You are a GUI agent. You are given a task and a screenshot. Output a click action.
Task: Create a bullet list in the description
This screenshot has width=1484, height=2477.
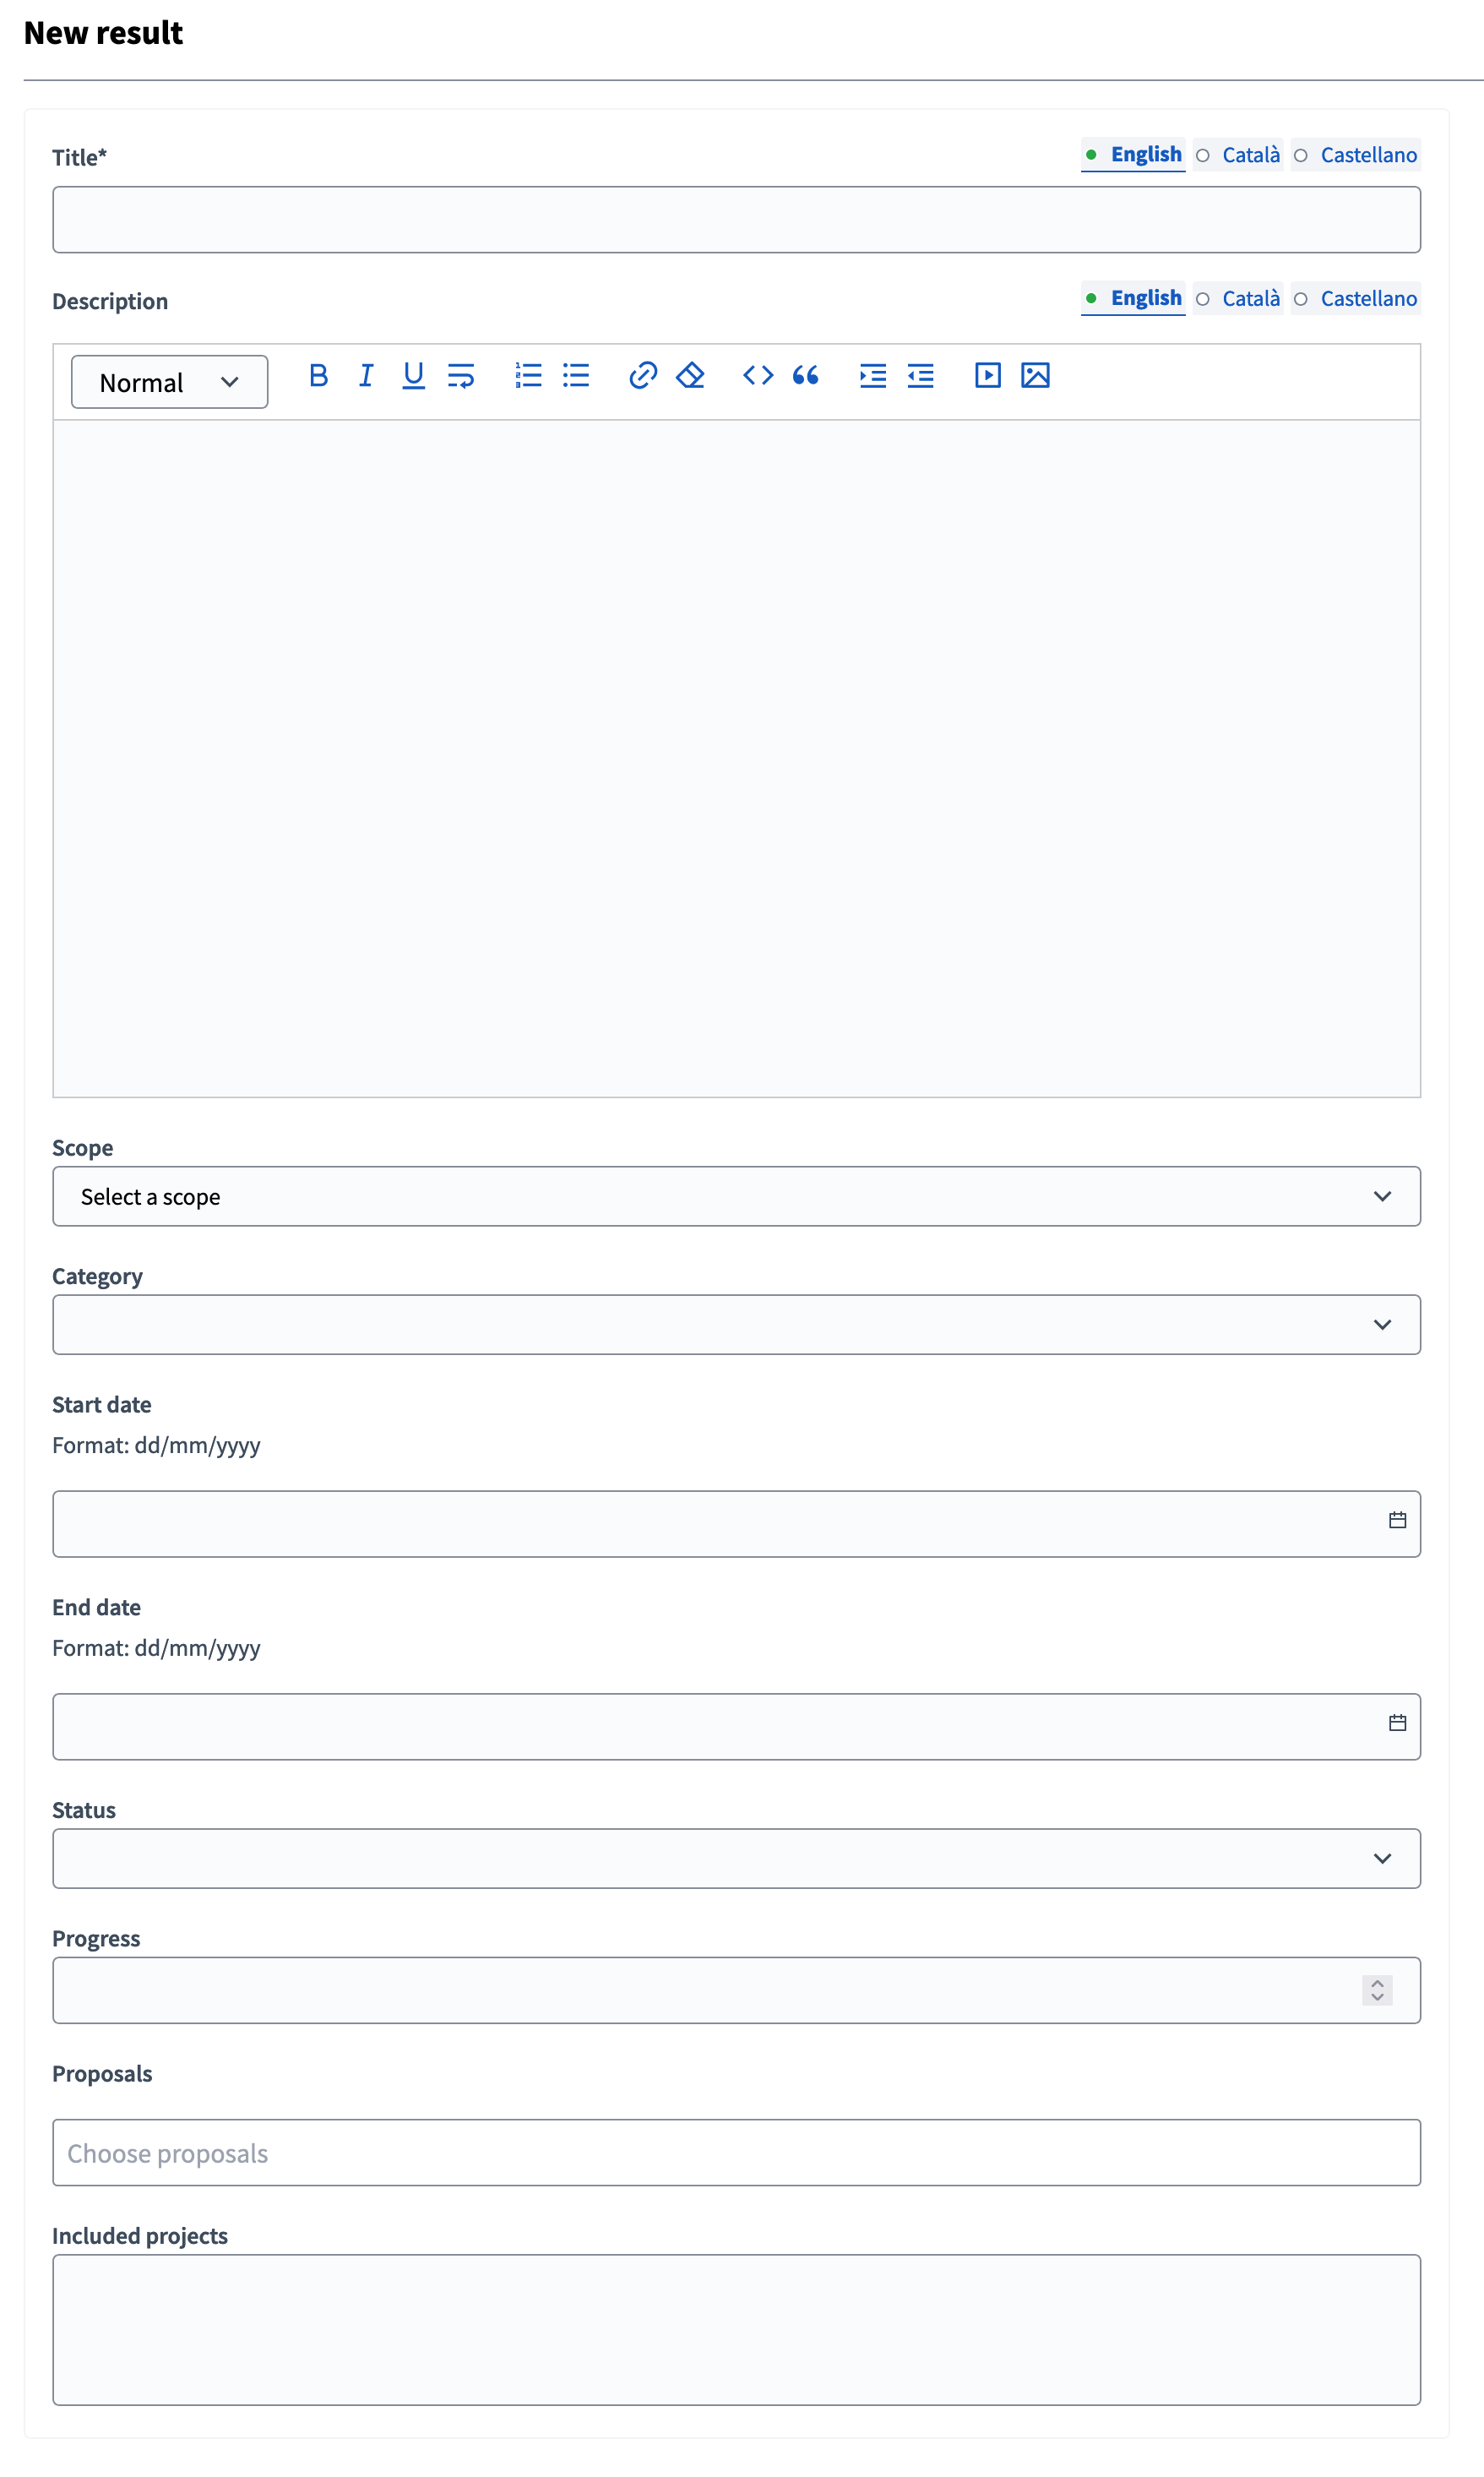(x=576, y=376)
